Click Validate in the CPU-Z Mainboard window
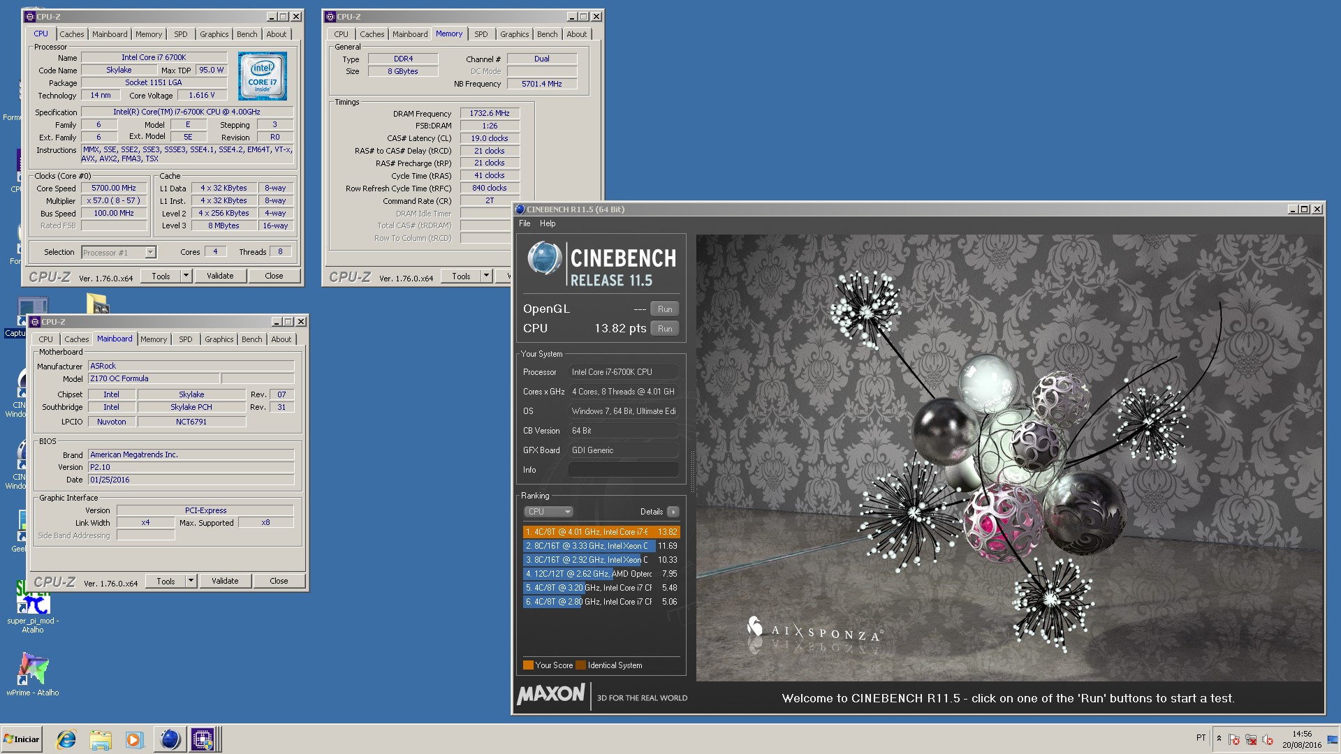 pos(225,581)
